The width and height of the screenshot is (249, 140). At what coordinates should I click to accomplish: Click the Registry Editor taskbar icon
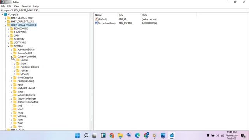(x=172, y=135)
